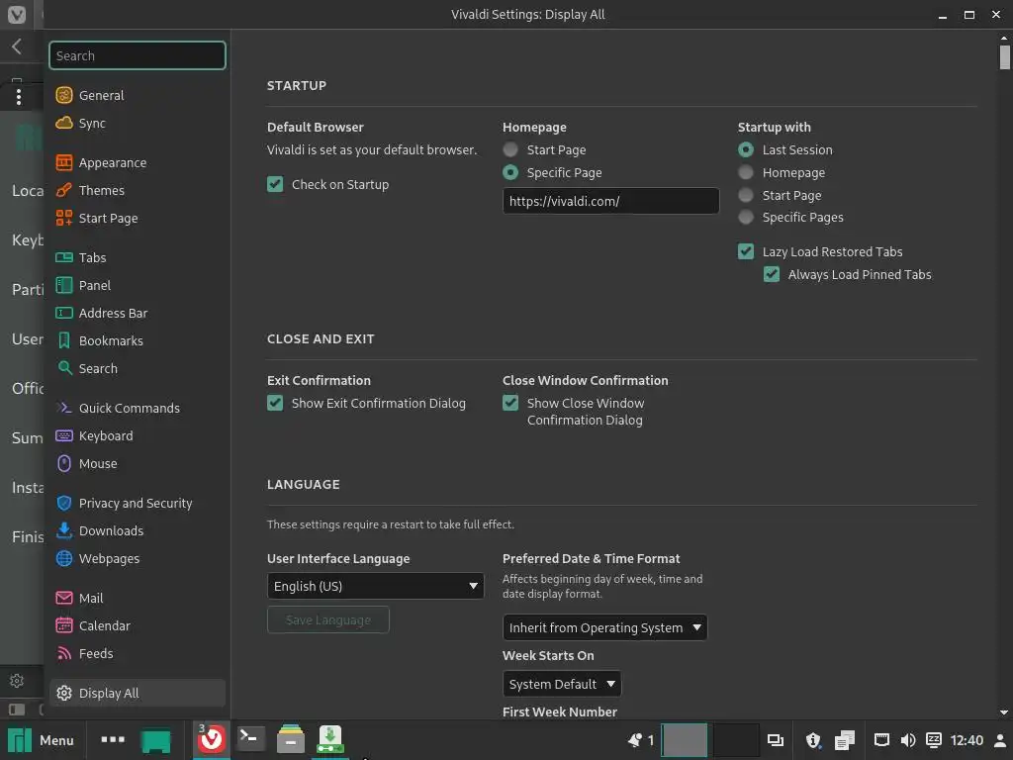Click the Webpages globe icon
The height and width of the screenshot is (760, 1013).
coord(64,558)
